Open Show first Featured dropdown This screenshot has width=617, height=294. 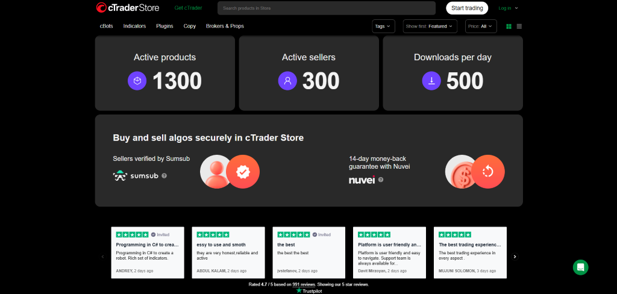(430, 27)
